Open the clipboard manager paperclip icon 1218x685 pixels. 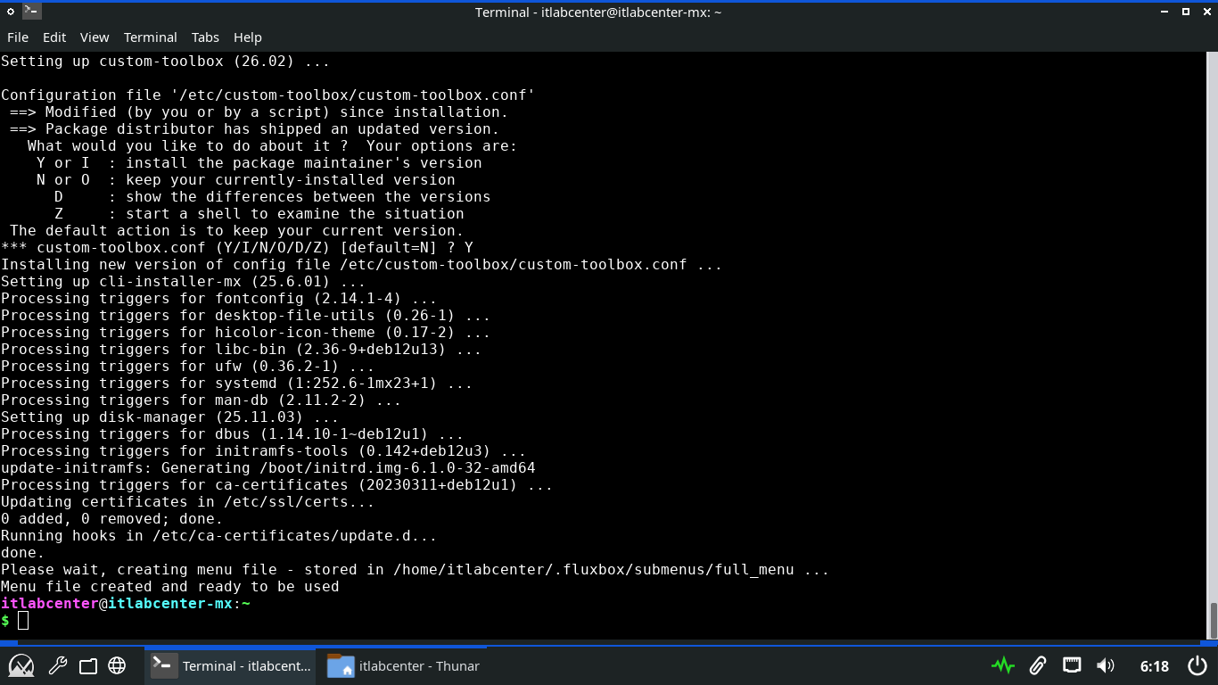pos(1037,665)
